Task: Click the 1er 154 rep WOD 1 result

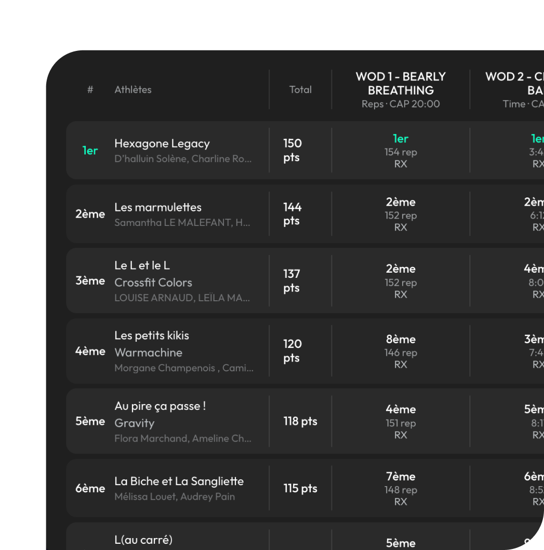Action: pyautogui.click(x=401, y=151)
